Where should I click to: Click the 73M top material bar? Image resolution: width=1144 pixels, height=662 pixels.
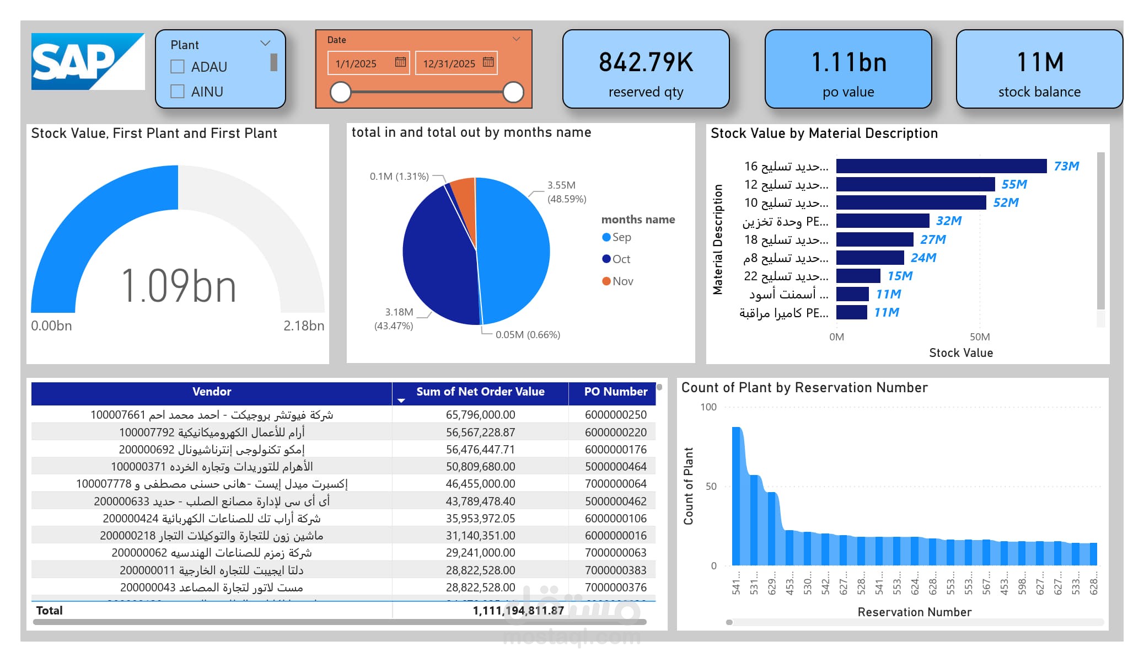[941, 166]
